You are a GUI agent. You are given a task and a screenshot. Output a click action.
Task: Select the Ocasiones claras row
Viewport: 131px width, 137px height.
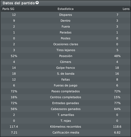pyautogui.click(x=66, y=44)
